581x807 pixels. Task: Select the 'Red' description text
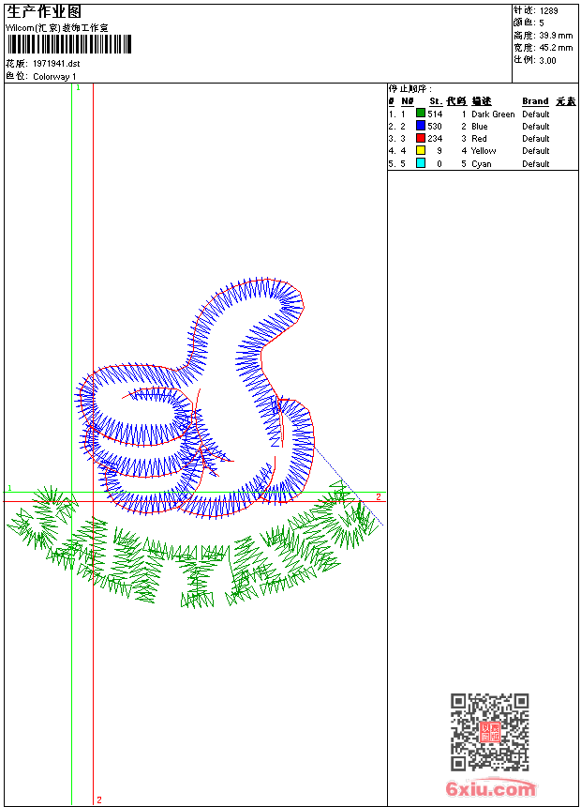[479, 139]
